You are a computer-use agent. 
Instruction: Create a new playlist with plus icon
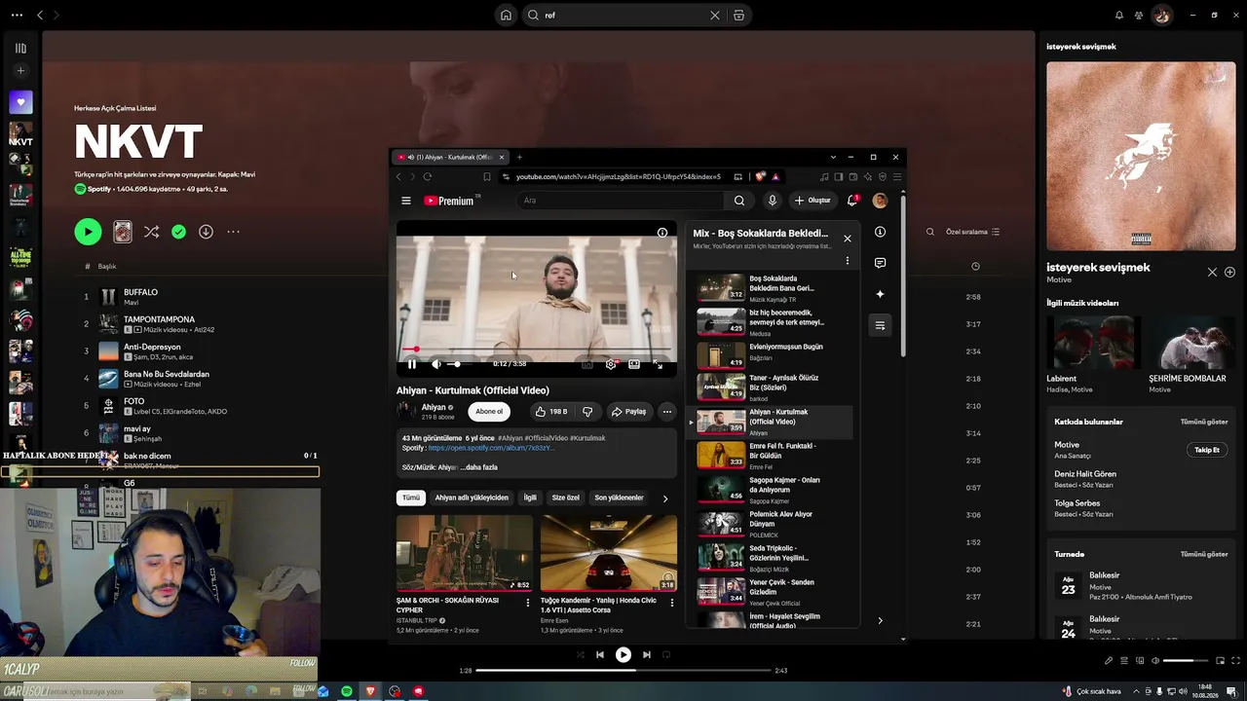coord(20,71)
